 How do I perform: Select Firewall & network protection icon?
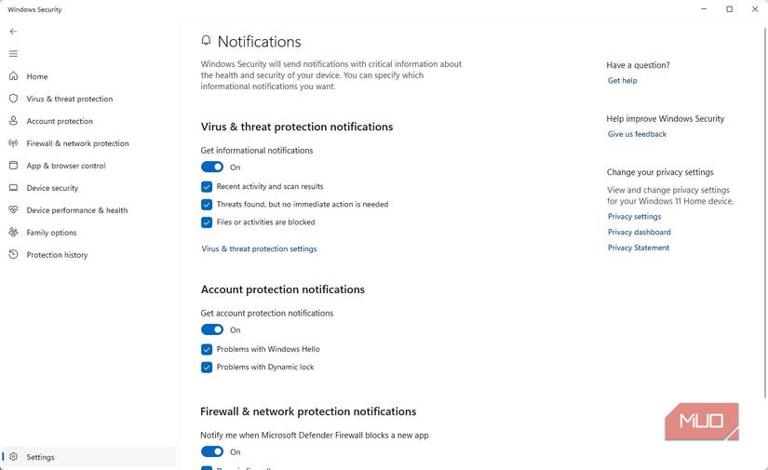click(x=13, y=143)
